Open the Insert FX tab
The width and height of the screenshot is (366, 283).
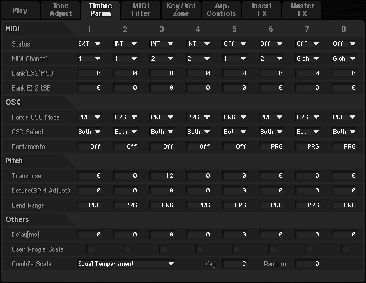[262, 10]
